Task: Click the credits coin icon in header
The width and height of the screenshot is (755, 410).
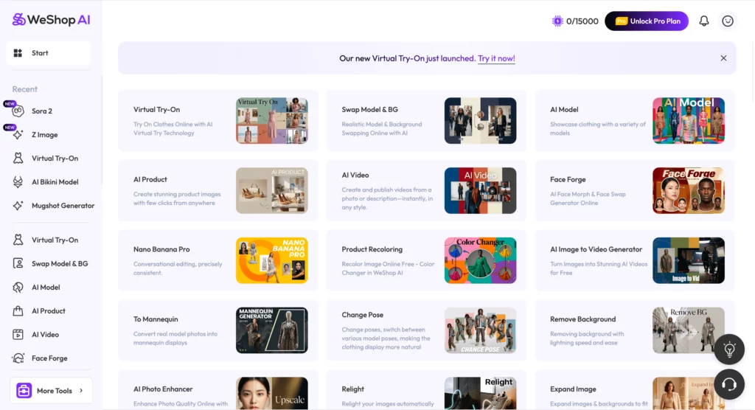Action: (557, 21)
